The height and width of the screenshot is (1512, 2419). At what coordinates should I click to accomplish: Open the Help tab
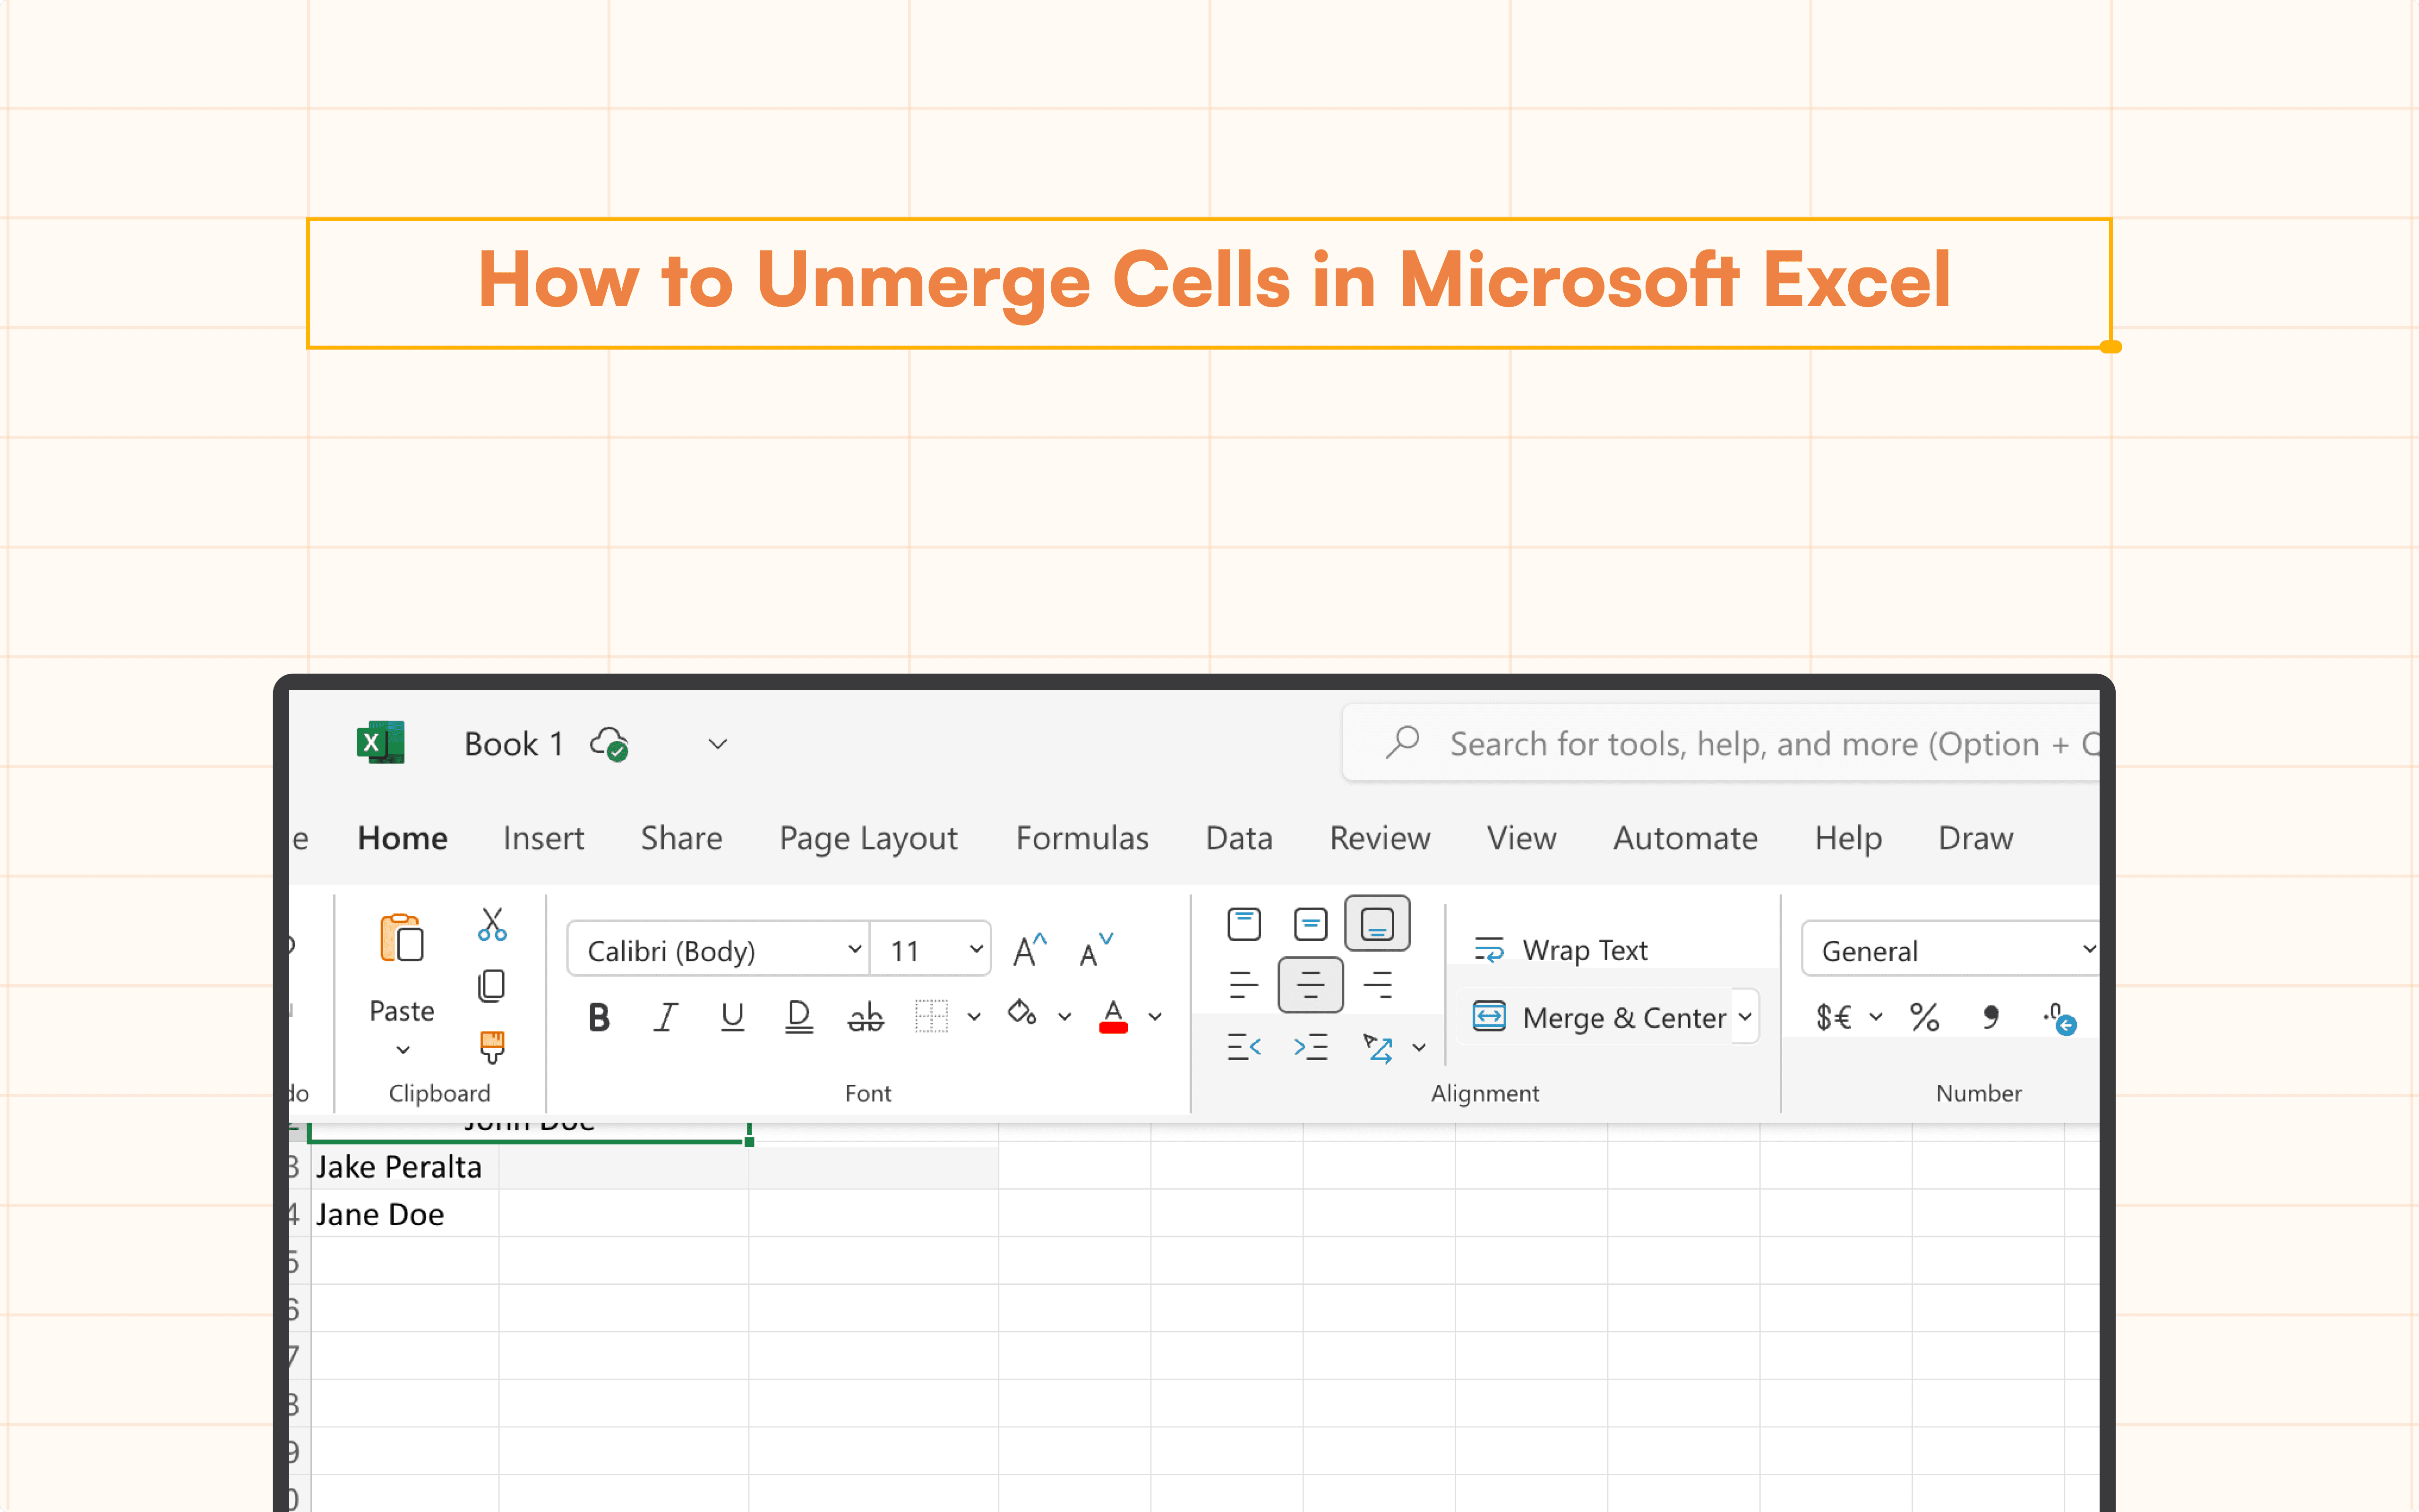(x=1848, y=839)
